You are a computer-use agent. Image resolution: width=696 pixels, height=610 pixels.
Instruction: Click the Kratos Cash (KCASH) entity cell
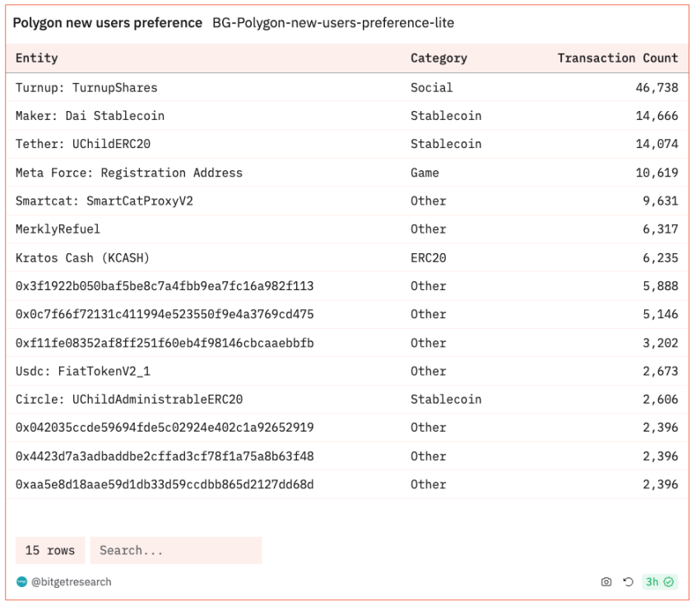point(82,258)
